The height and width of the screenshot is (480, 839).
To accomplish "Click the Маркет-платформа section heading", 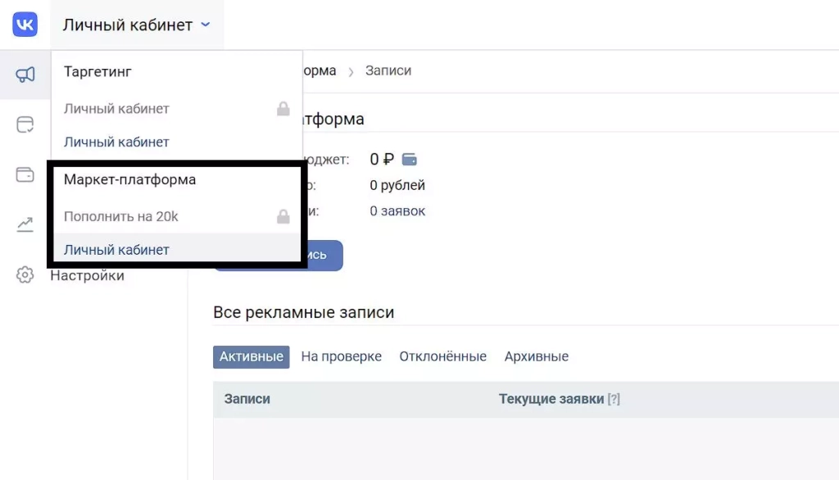I will coord(130,180).
